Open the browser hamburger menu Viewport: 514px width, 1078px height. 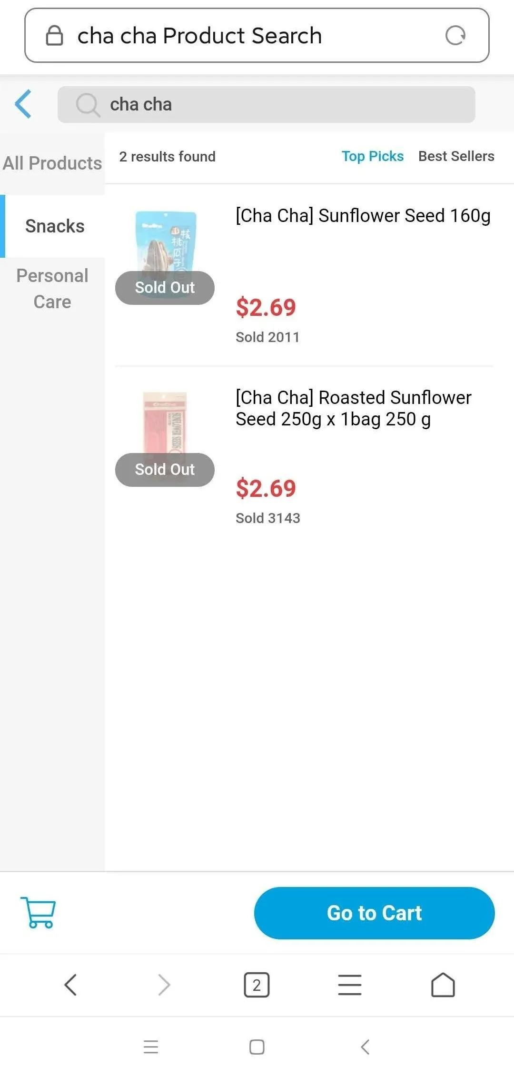click(350, 985)
